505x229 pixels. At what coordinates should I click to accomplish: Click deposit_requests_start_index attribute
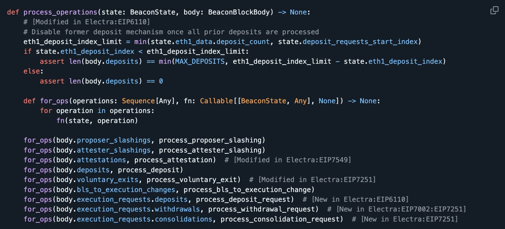pyautogui.click(x=360, y=42)
